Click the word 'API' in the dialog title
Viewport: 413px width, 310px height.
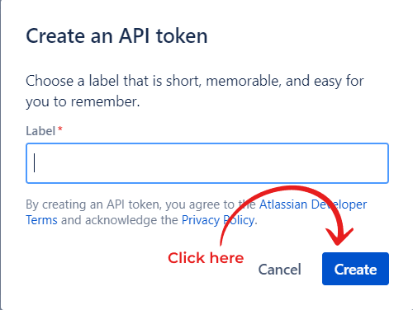tap(134, 36)
